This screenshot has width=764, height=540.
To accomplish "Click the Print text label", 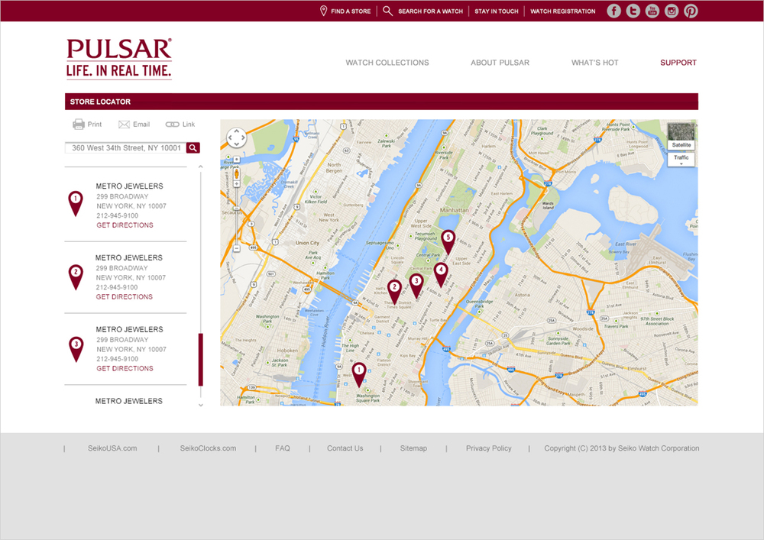I will pos(95,124).
